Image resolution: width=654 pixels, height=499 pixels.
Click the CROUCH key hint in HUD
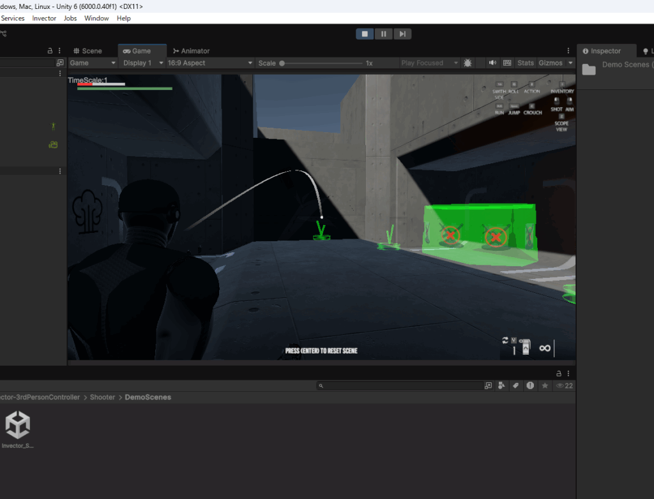pos(532,110)
